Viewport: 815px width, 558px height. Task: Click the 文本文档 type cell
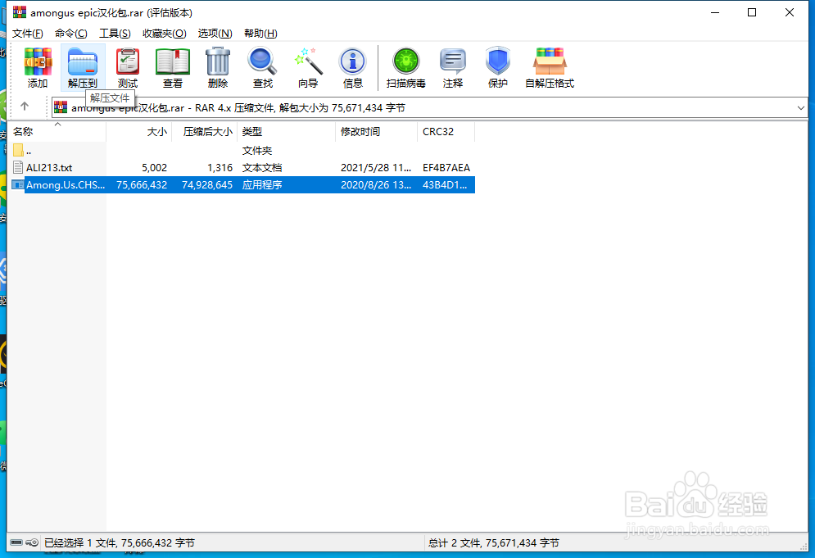[x=262, y=167]
